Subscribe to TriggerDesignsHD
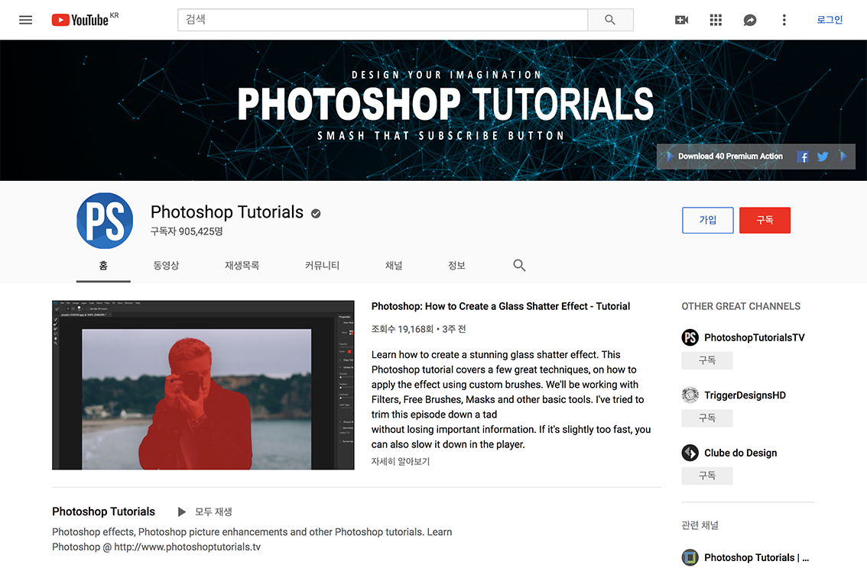This screenshot has height=571, width=867. point(707,418)
